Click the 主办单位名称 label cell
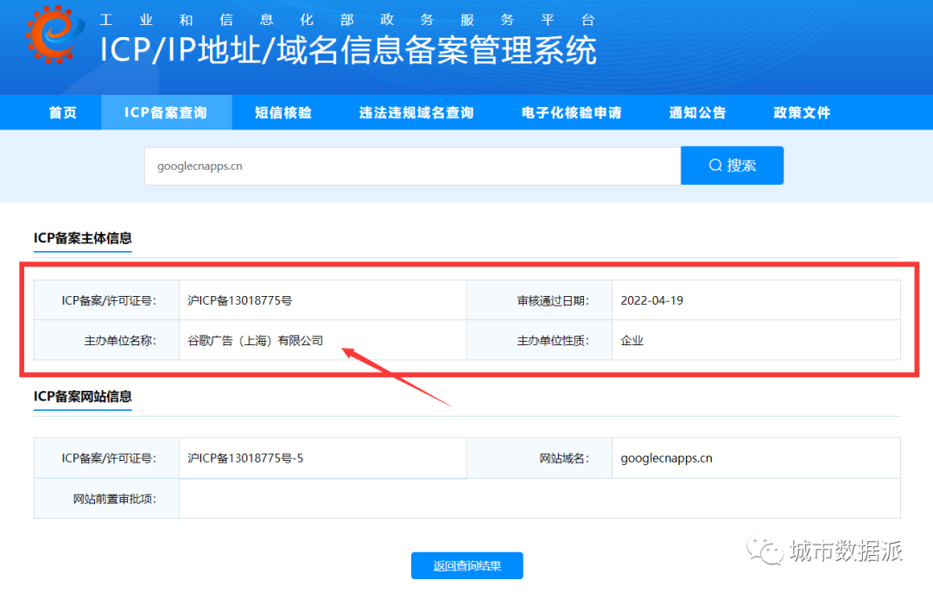 point(106,340)
